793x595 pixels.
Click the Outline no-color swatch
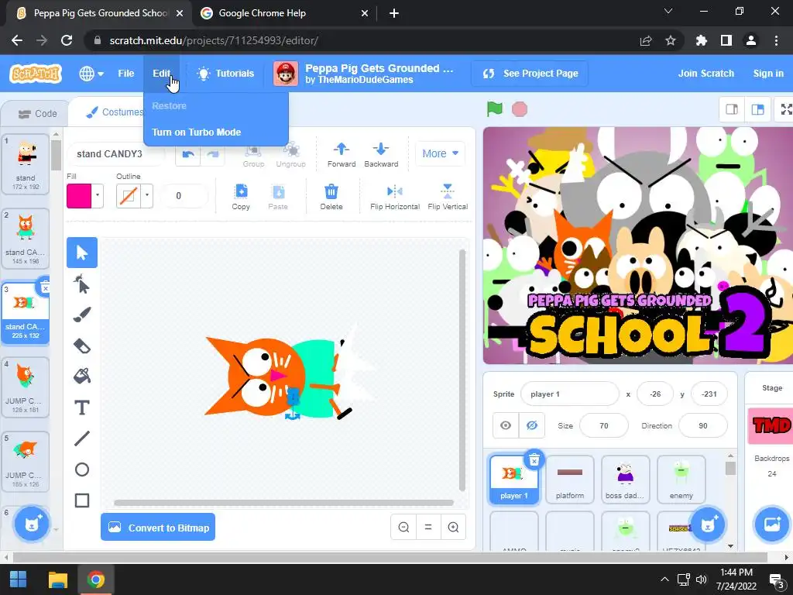tap(129, 196)
